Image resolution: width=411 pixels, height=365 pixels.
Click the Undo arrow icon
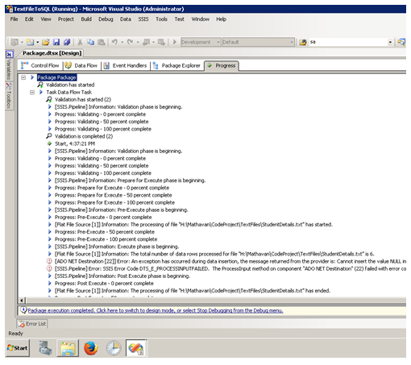click(x=114, y=42)
